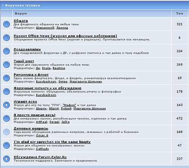
Task: Click the status icon beside Общага forum
Action: pyautogui.click(x=6, y=24)
